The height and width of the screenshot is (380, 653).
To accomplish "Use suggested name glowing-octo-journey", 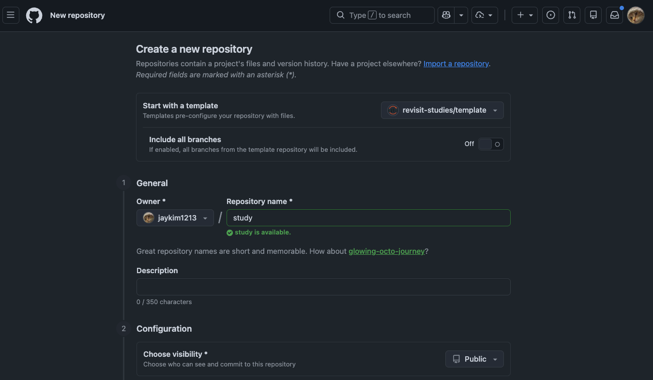I will (386, 251).
